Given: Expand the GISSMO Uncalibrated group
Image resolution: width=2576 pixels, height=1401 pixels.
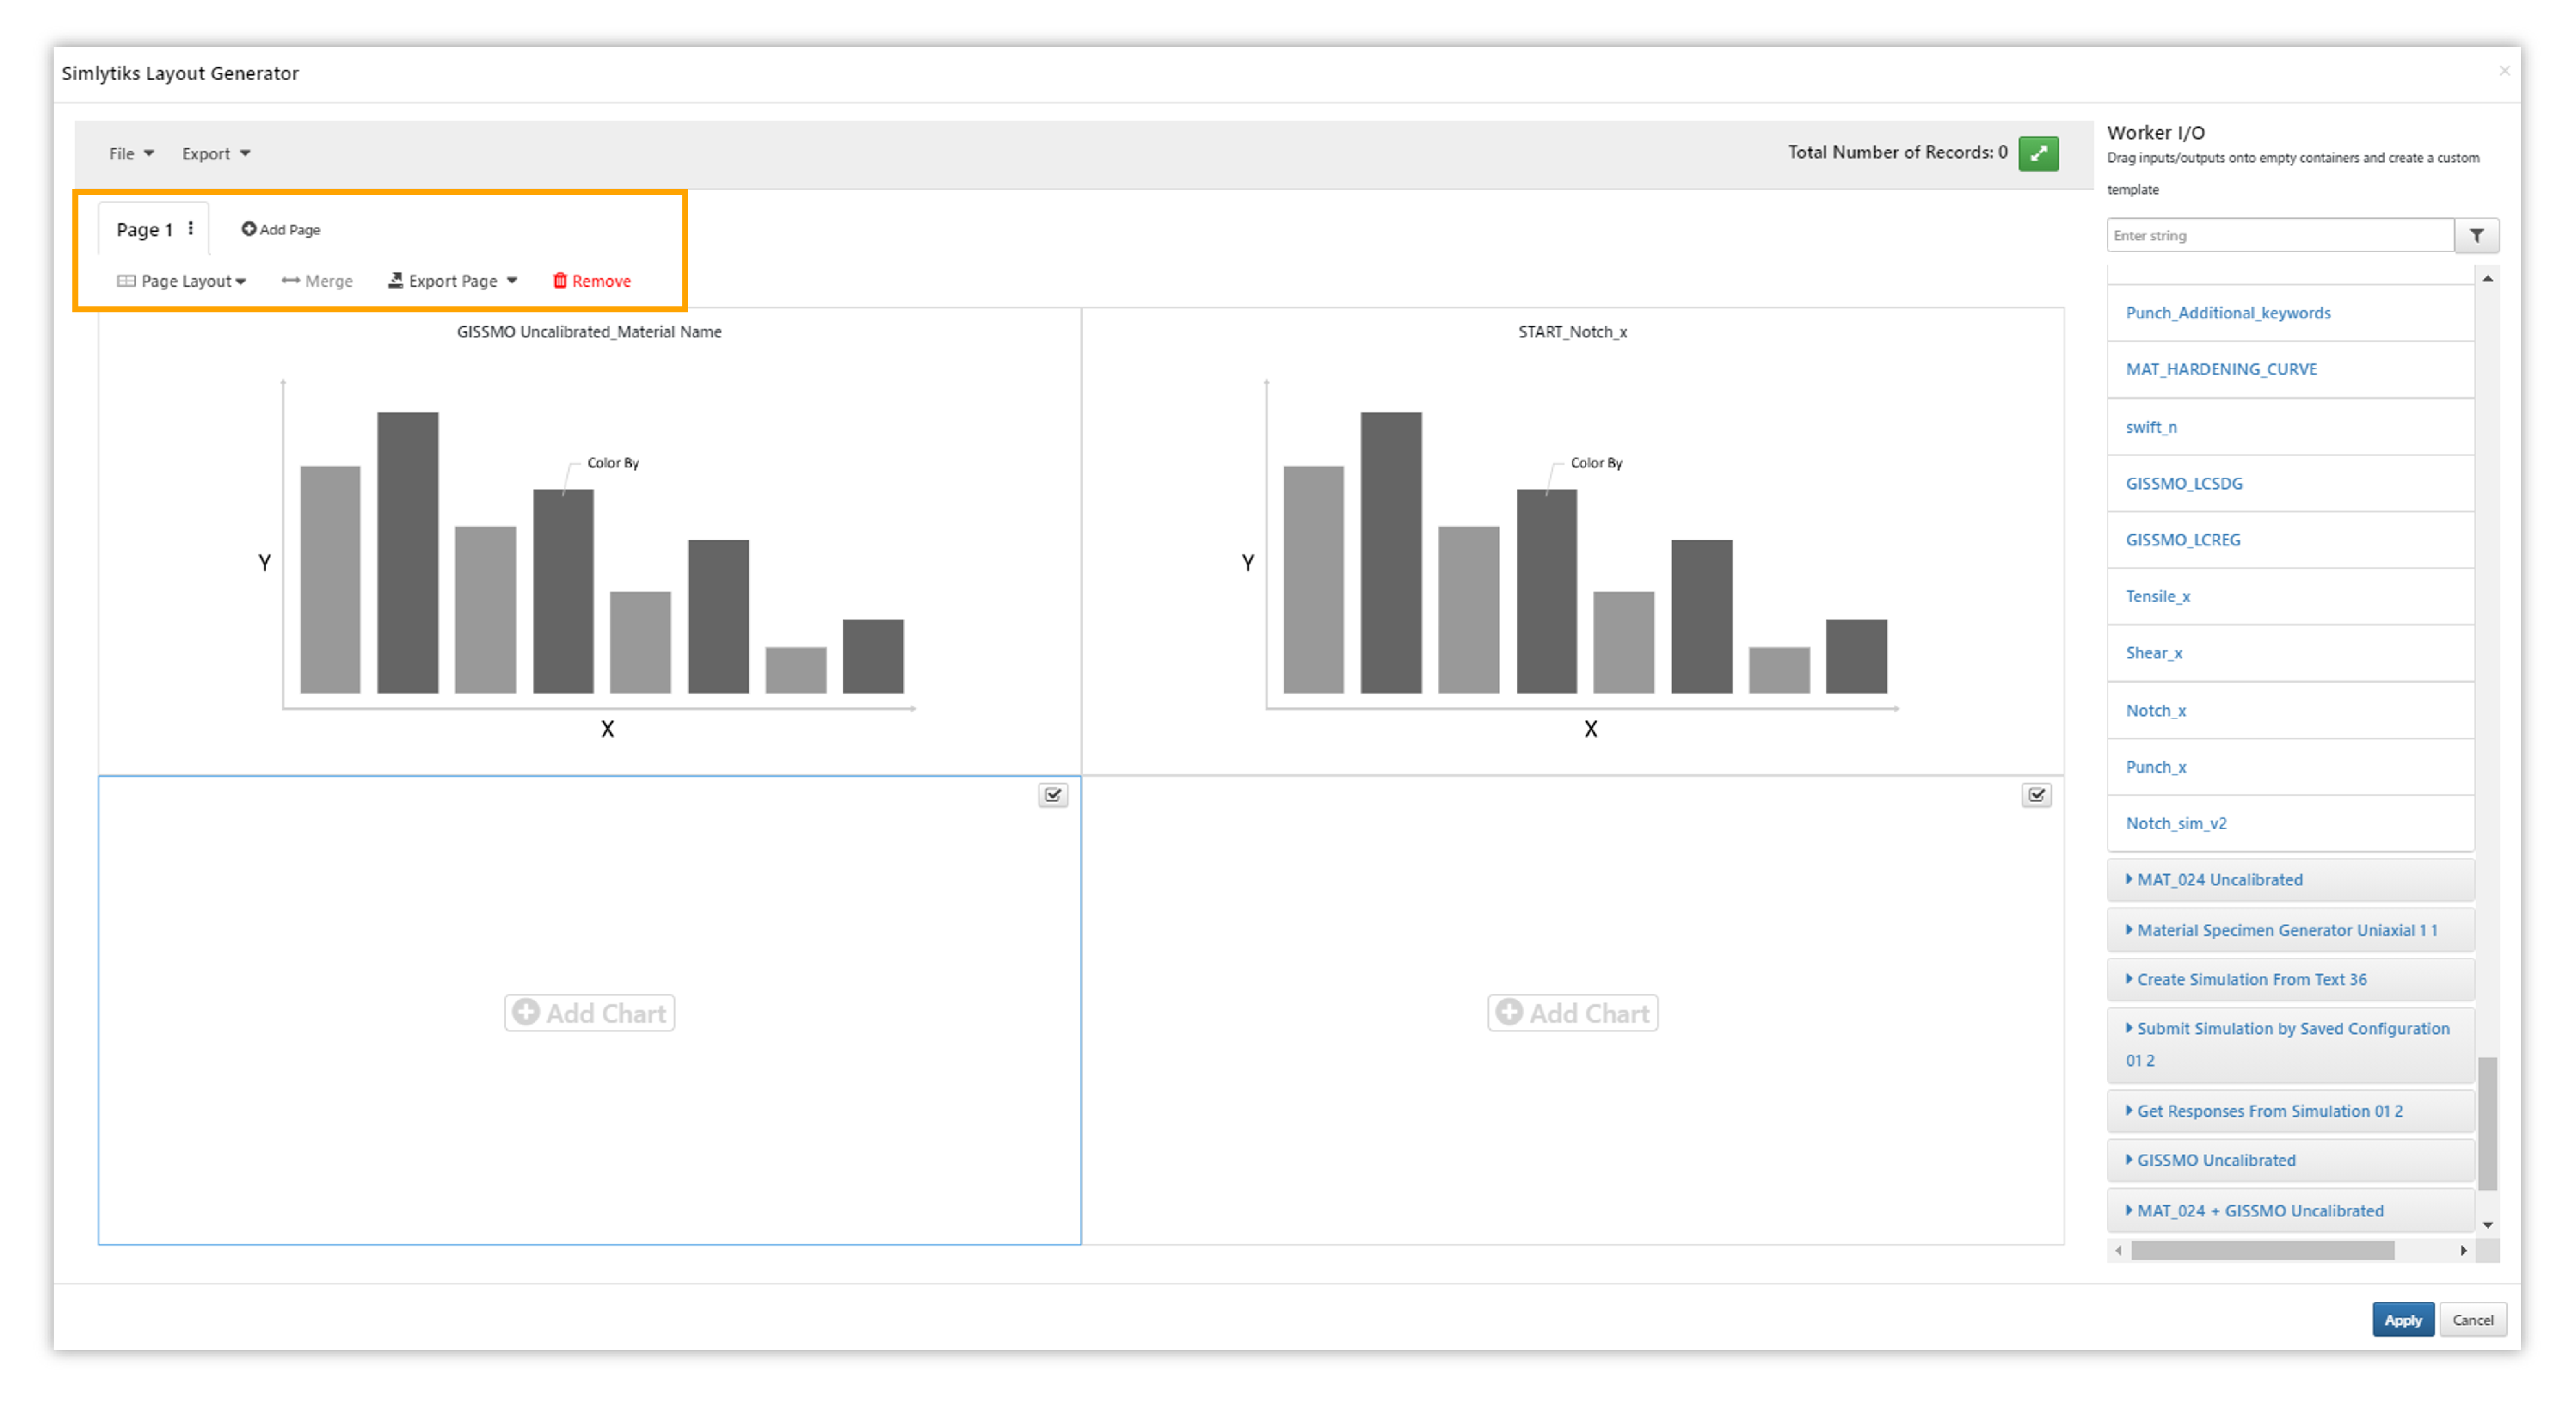Looking at the screenshot, I should pyautogui.click(x=2215, y=1160).
